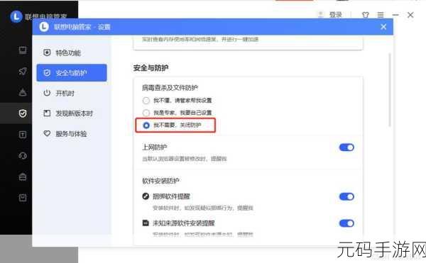Toggle the 上网防护 switch
Image resolution: width=426 pixels, height=263 pixels.
click(346, 147)
